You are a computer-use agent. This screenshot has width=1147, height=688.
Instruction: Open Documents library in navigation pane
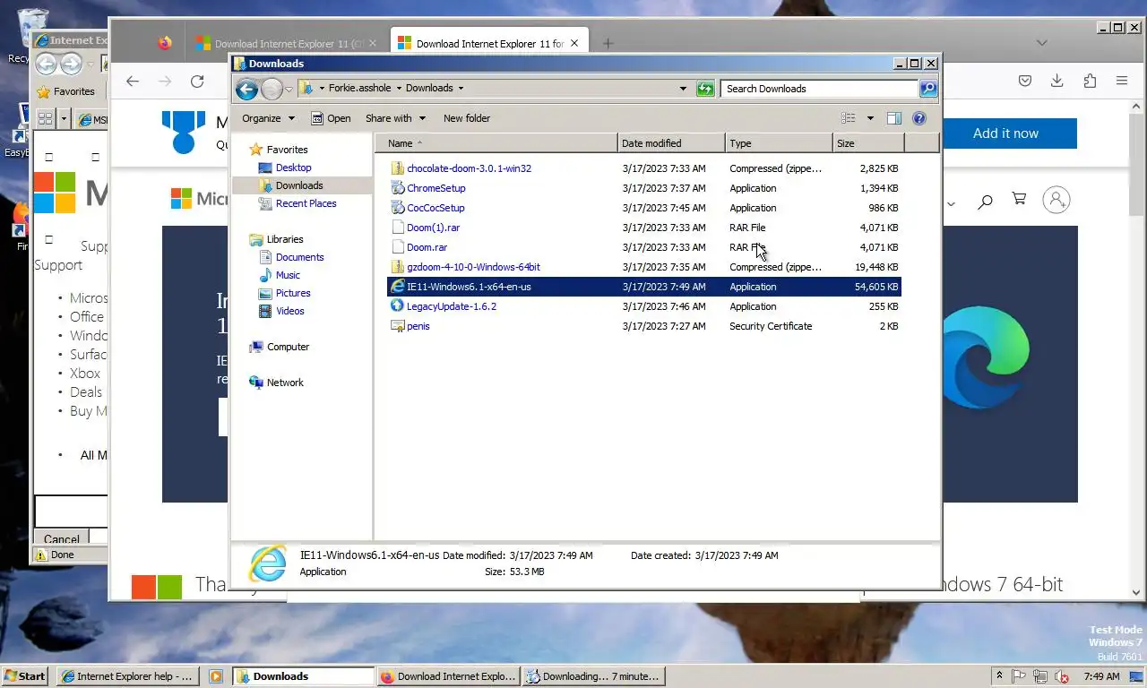[299, 257]
